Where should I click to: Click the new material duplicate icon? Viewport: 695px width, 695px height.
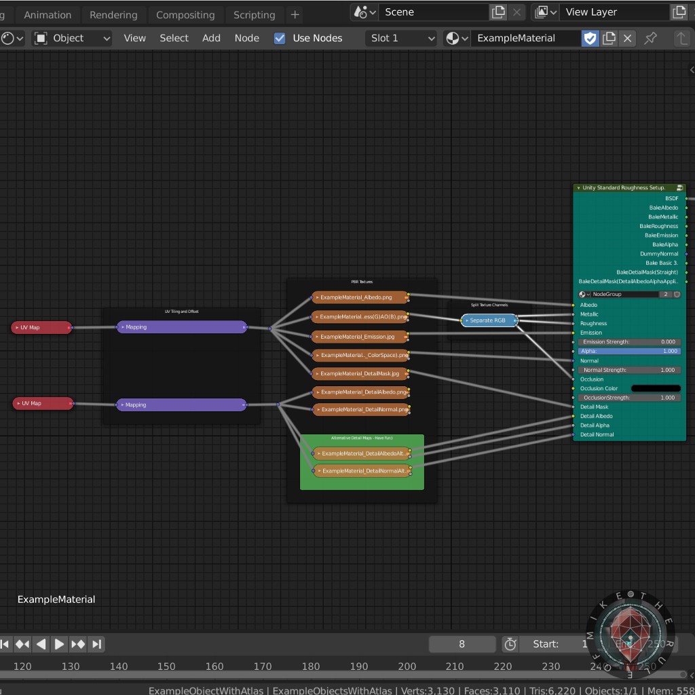pos(609,38)
